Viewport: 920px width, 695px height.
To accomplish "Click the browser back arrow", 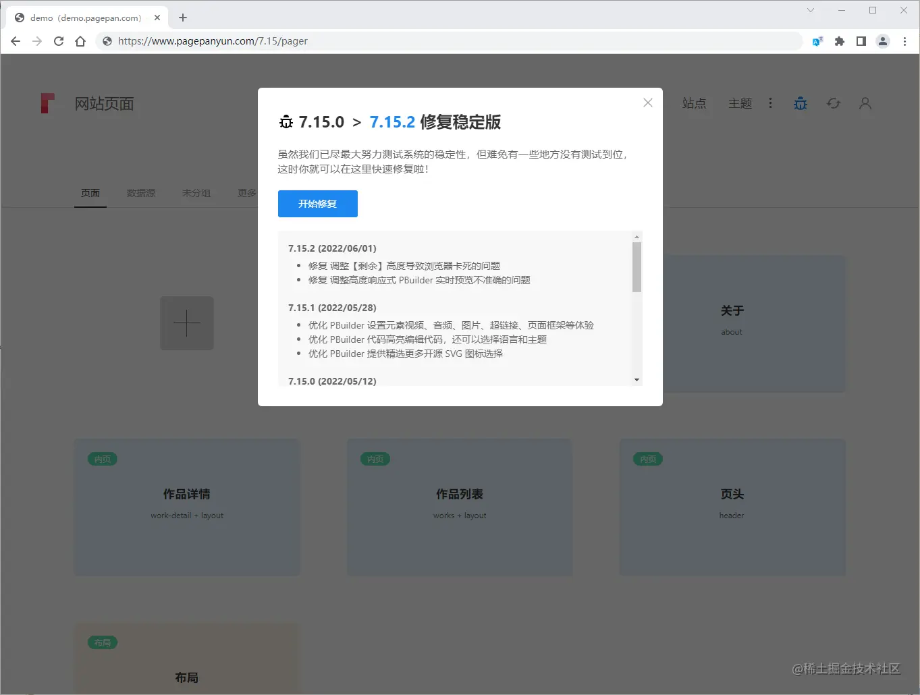I will [x=15, y=40].
